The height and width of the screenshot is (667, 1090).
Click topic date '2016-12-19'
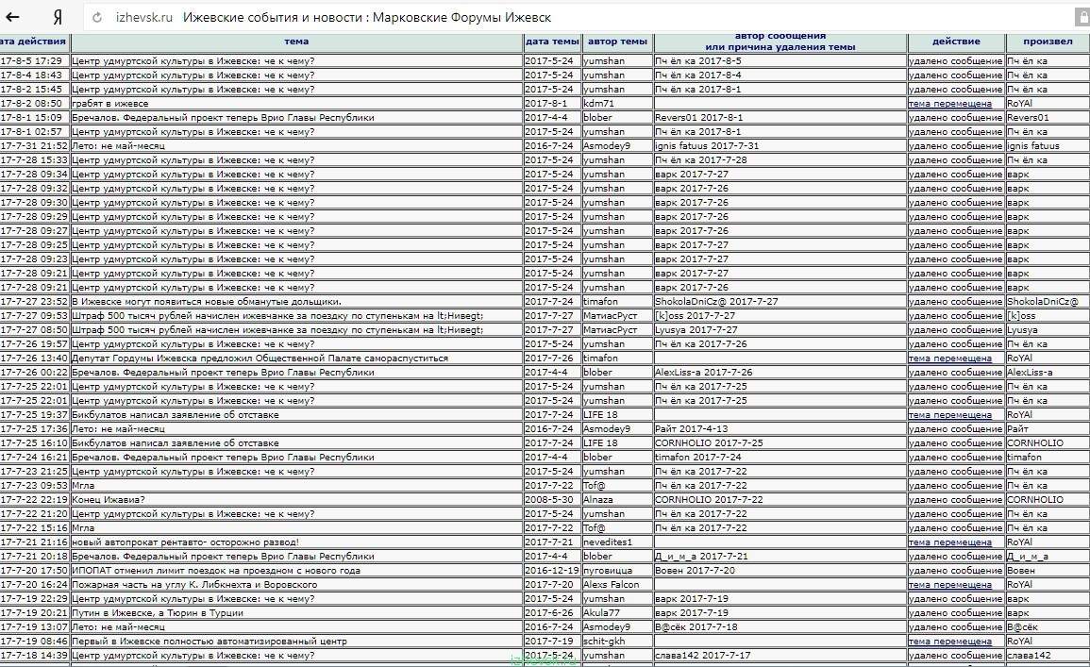coord(552,571)
